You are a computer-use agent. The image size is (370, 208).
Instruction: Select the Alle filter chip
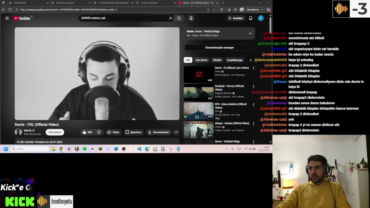click(188, 60)
